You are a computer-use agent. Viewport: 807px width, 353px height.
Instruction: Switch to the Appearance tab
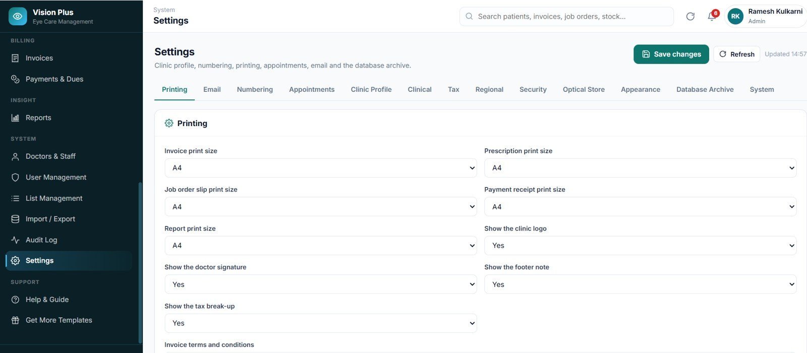641,90
